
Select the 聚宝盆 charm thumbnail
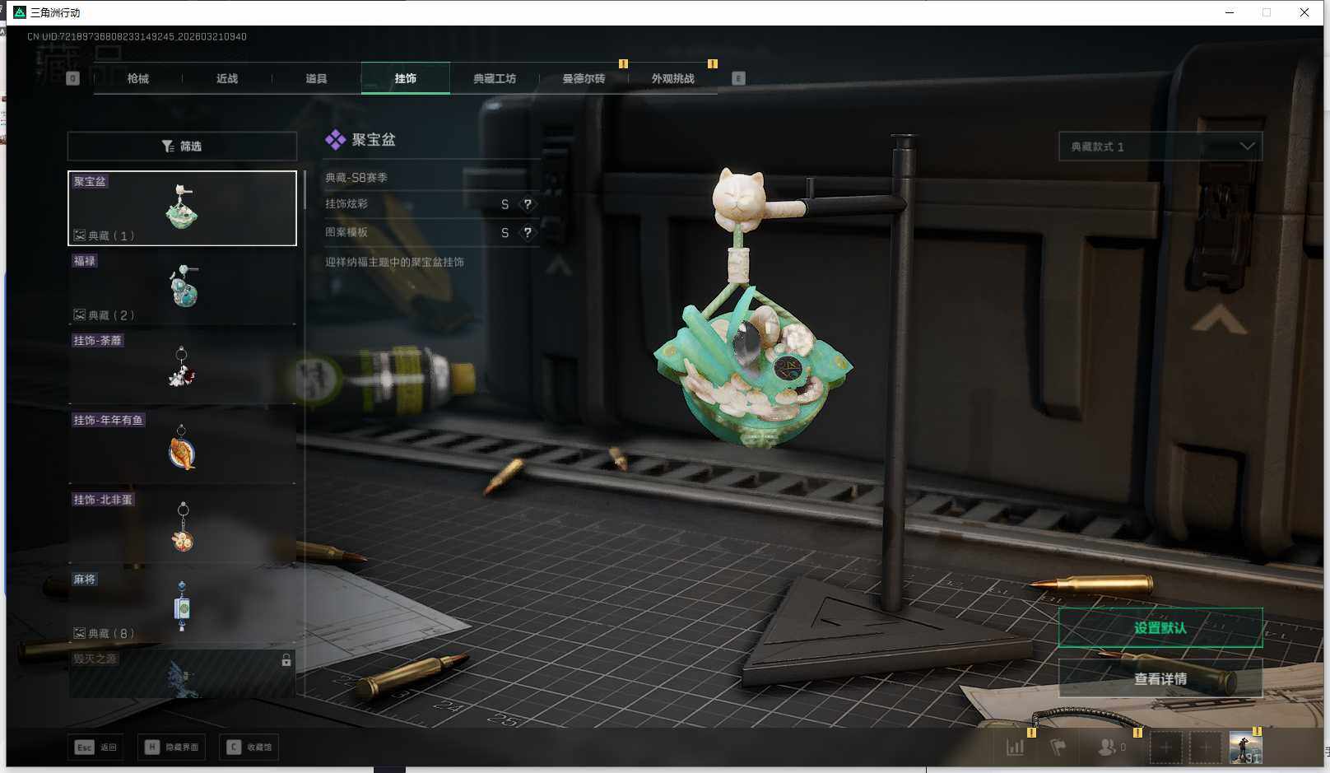pyautogui.click(x=182, y=208)
